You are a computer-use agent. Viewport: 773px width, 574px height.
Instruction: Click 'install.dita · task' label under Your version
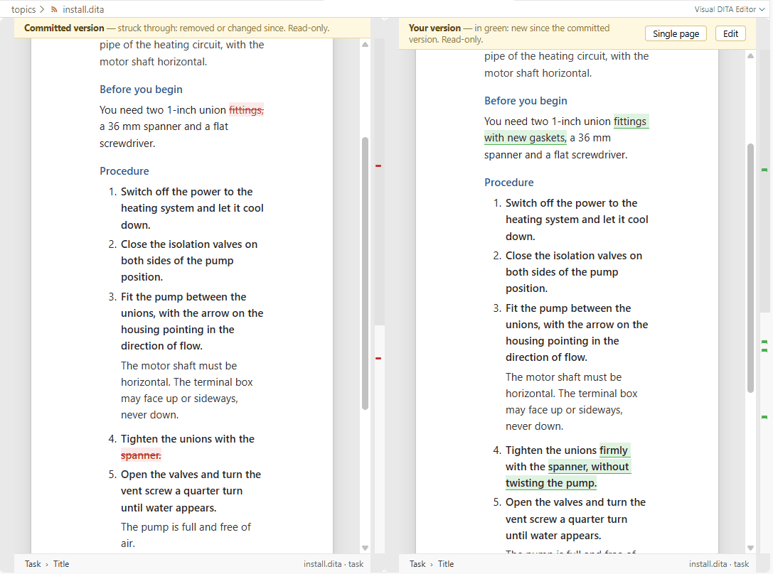(x=719, y=564)
